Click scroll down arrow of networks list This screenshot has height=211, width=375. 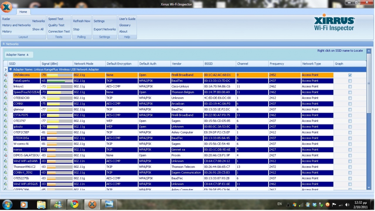(x=369, y=188)
